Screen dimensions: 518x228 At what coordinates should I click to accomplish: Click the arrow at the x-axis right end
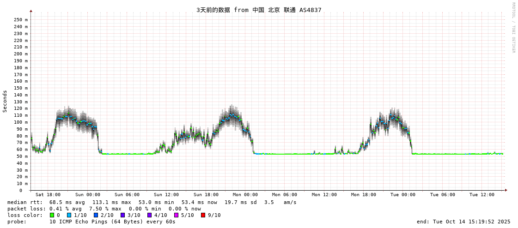506,190
